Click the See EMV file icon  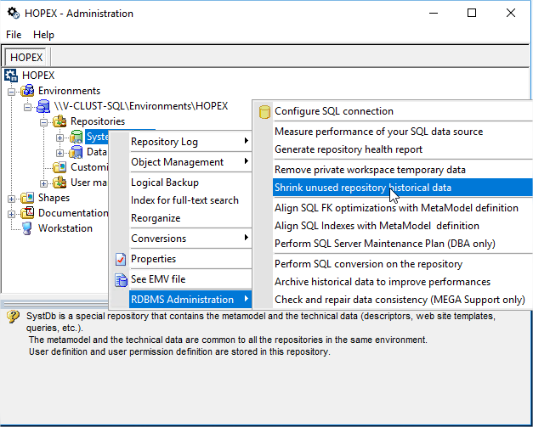tap(121, 279)
